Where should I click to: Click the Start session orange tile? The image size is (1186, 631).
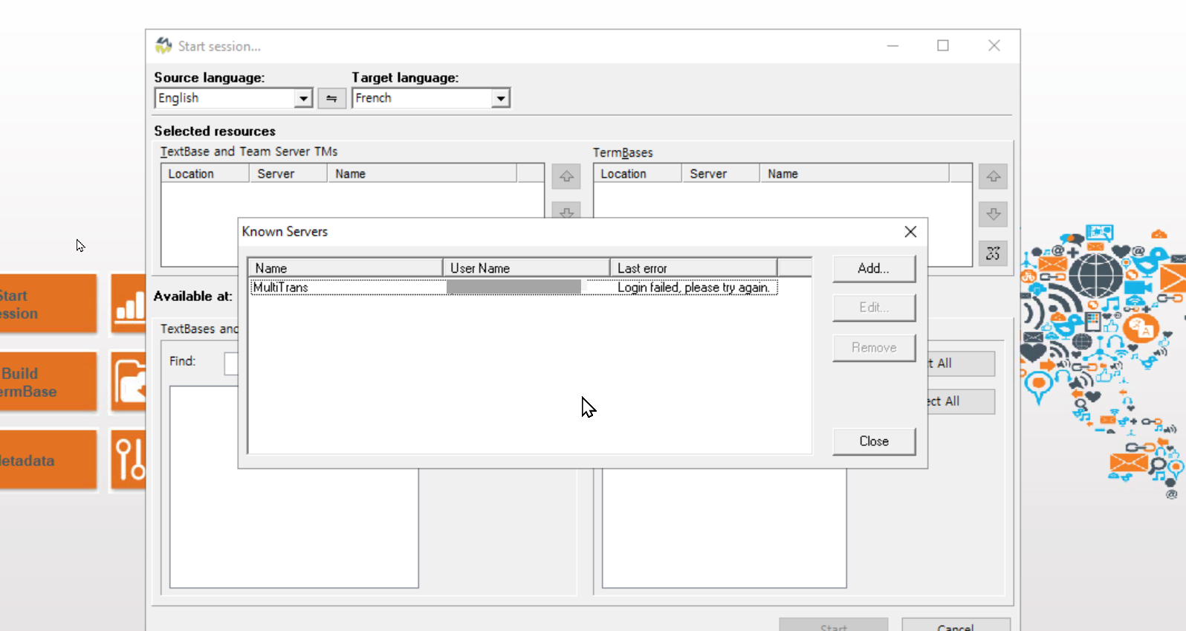tap(48, 304)
